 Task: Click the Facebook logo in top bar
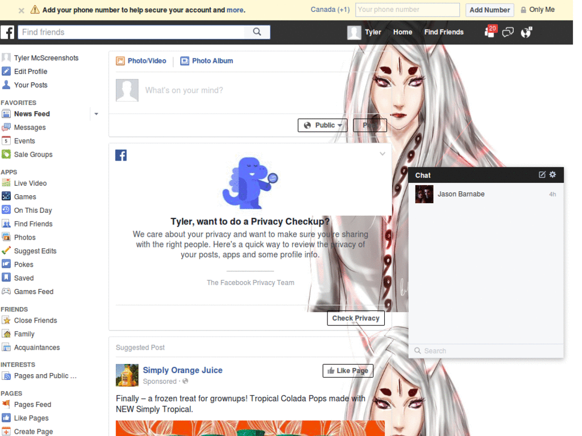7,32
